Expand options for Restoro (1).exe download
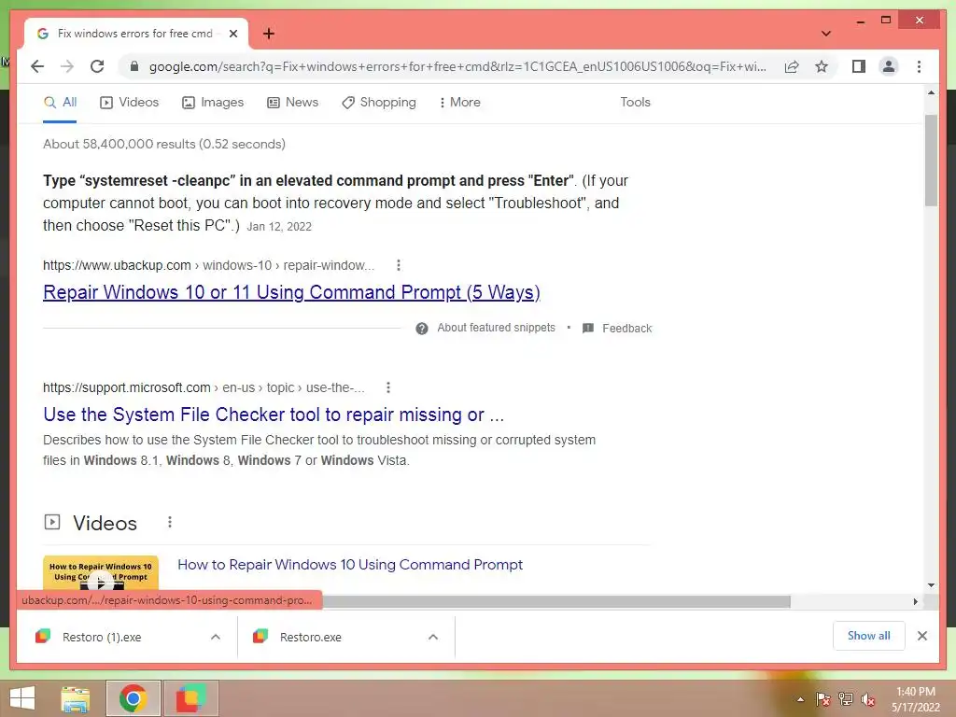956x717 pixels. 216,637
